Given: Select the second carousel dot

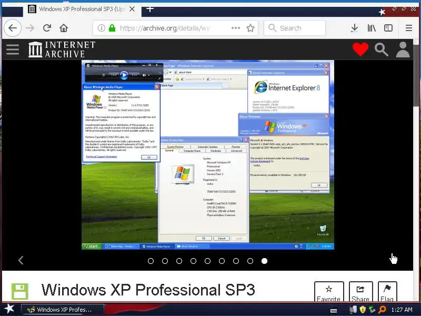Looking at the screenshot, I should pos(165,261).
